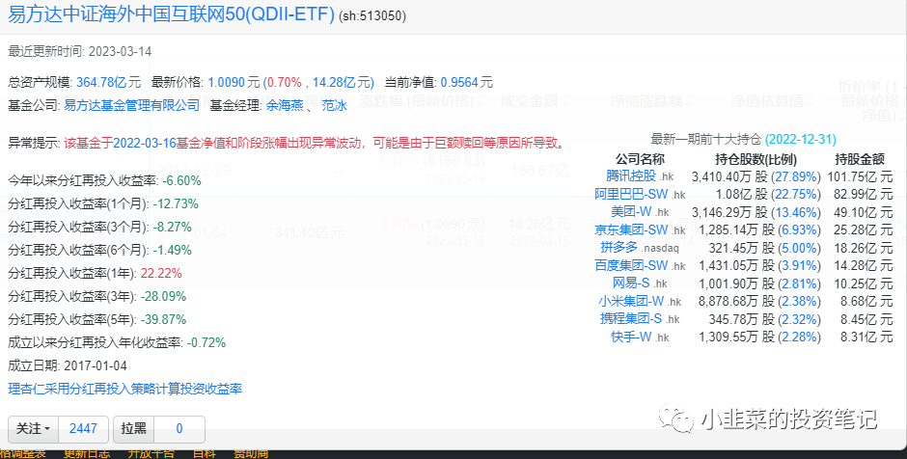
Task: Click the 22.75% Alibaba holding ratio
Action: point(795,195)
